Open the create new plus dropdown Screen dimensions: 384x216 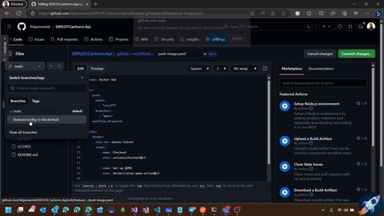tap(326, 26)
